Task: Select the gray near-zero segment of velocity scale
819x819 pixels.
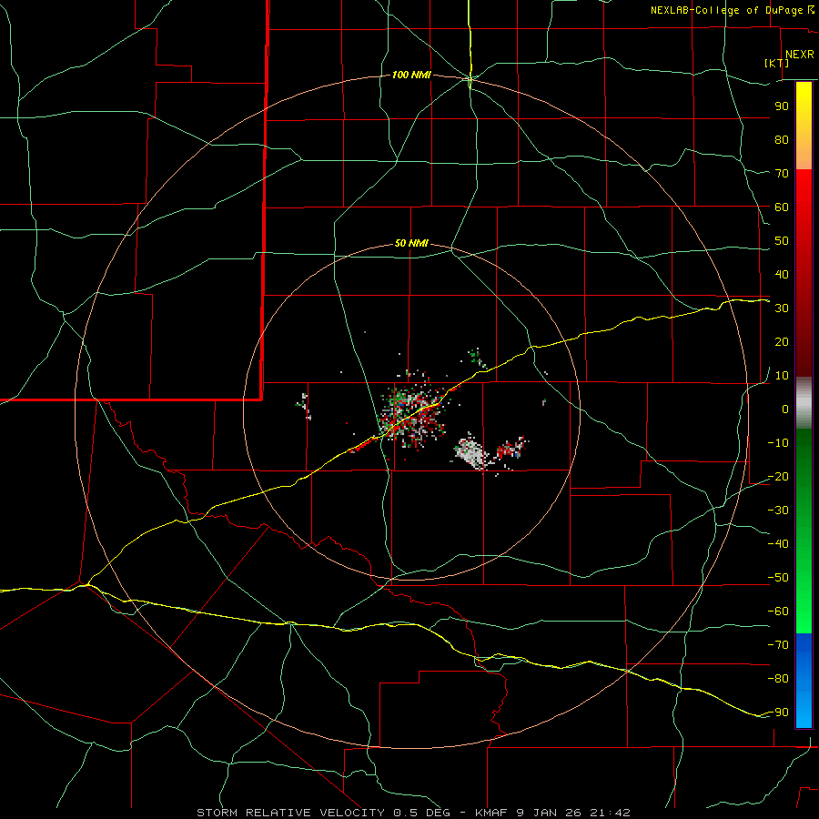Action: coord(804,403)
